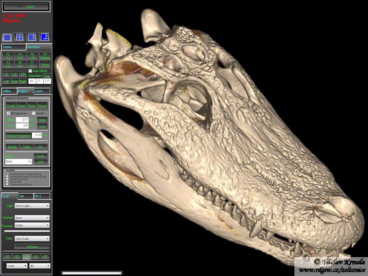Select Show All visibility option
The height and width of the screenshot is (276, 368).
click(7, 182)
